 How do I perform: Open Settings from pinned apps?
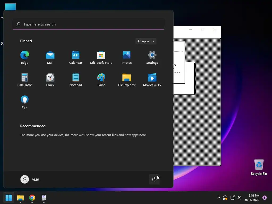(152, 58)
